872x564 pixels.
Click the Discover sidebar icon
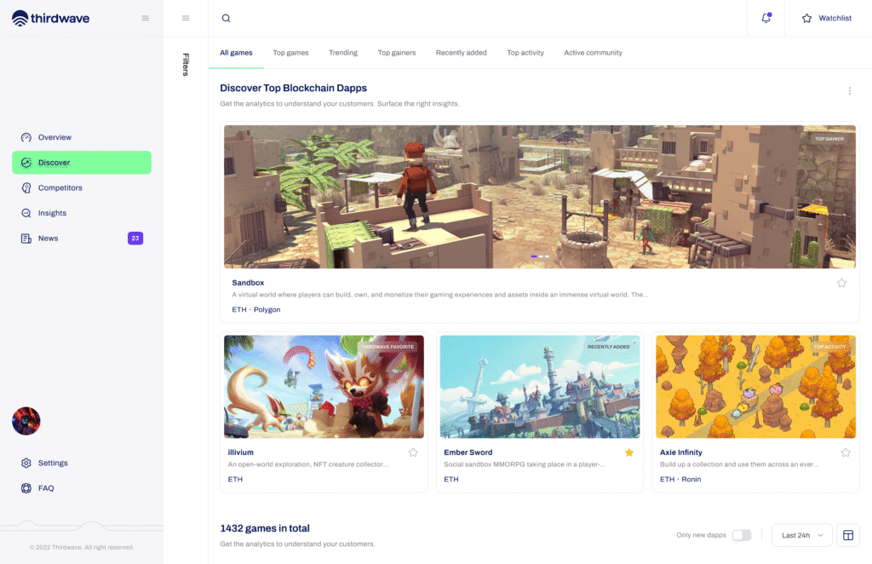click(x=26, y=163)
